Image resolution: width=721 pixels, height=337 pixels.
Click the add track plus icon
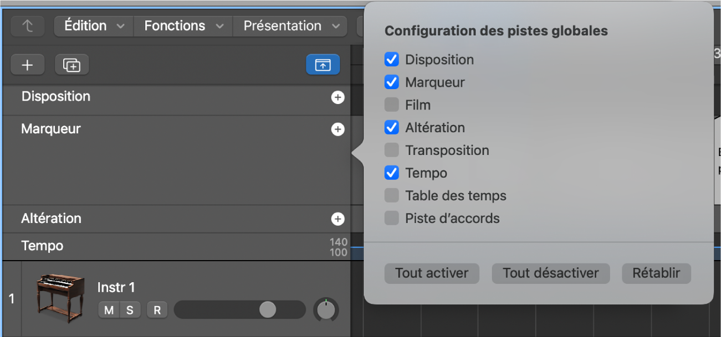(27, 65)
